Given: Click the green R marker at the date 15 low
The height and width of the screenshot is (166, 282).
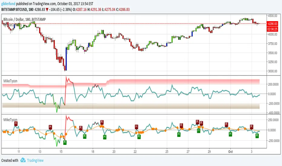Looking at the screenshot, I should (65, 142).
